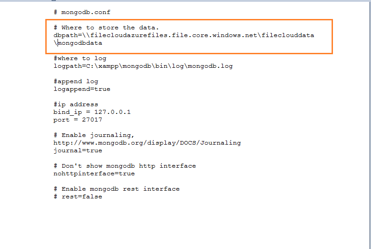Place cursor on nohttpinterface=true
371x249 pixels.
(x=94, y=174)
